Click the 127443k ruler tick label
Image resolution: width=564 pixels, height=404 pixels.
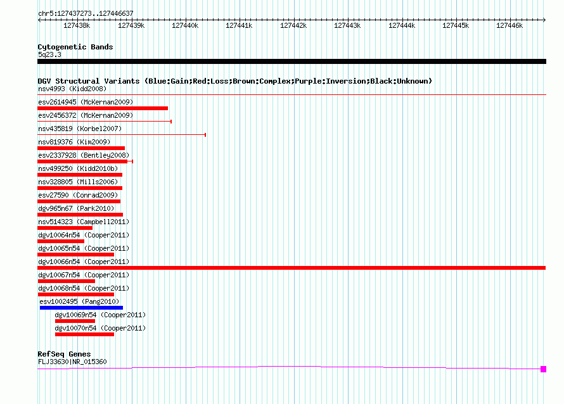click(347, 25)
